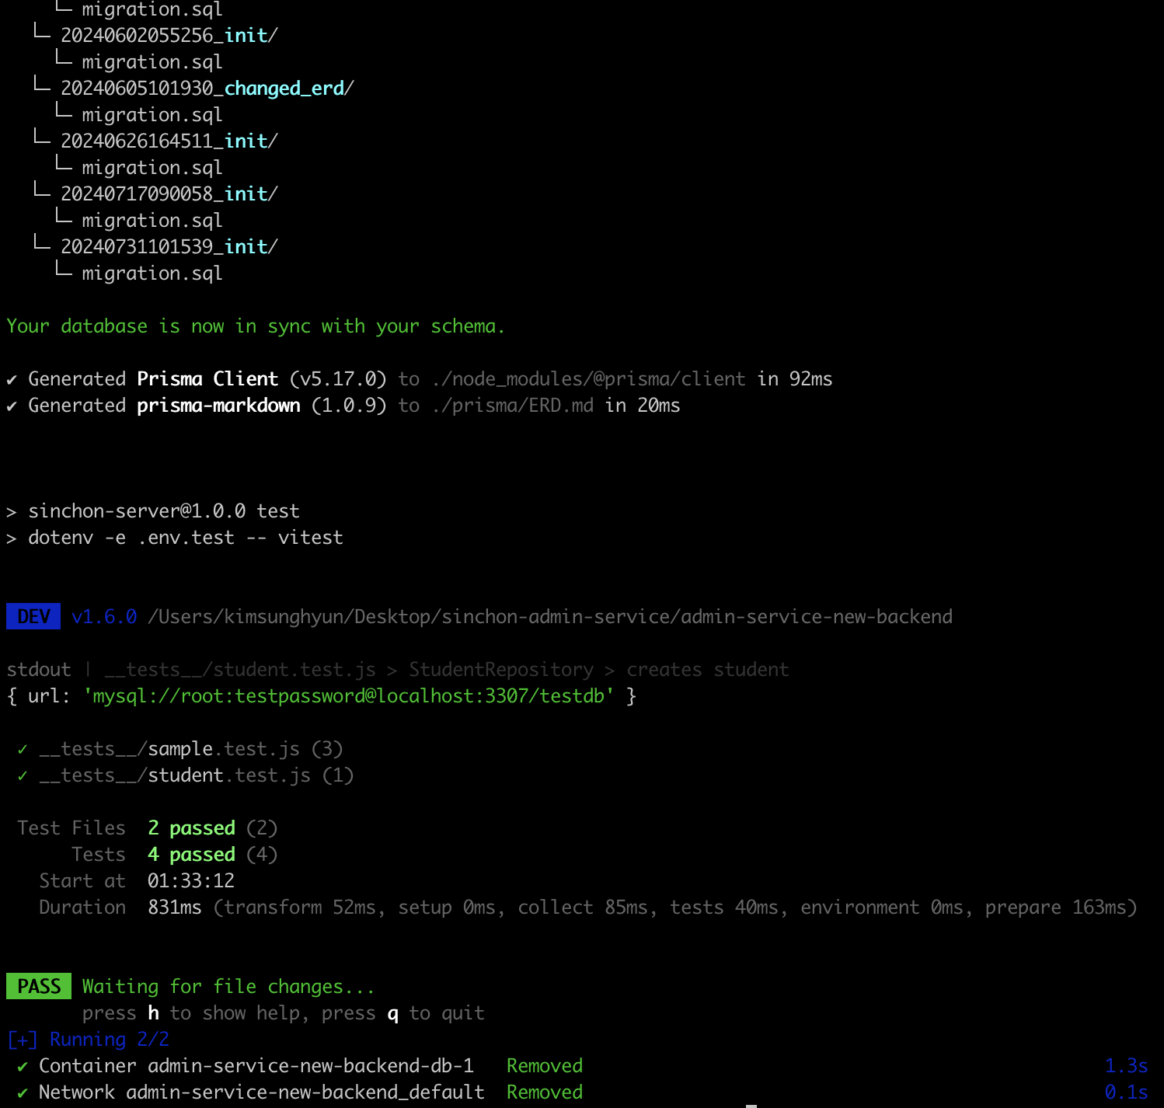Select the 20240731101539_init migration folder
The width and height of the screenshot is (1164, 1108).
pyautogui.click(x=169, y=247)
